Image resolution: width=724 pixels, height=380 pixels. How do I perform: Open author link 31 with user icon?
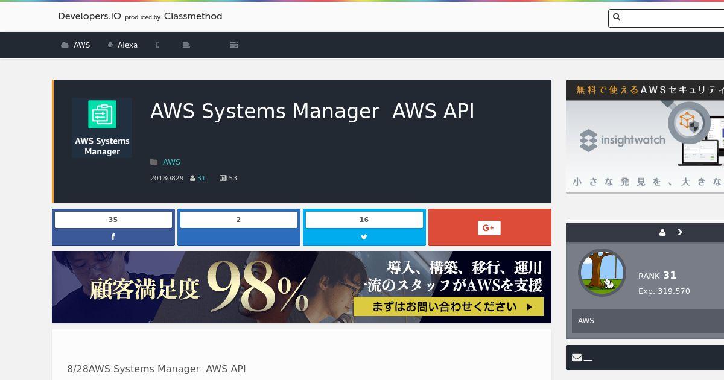(x=198, y=178)
